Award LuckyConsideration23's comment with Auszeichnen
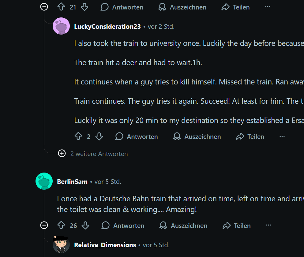This screenshot has height=257, width=304. pyautogui.click(x=197, y=136)
